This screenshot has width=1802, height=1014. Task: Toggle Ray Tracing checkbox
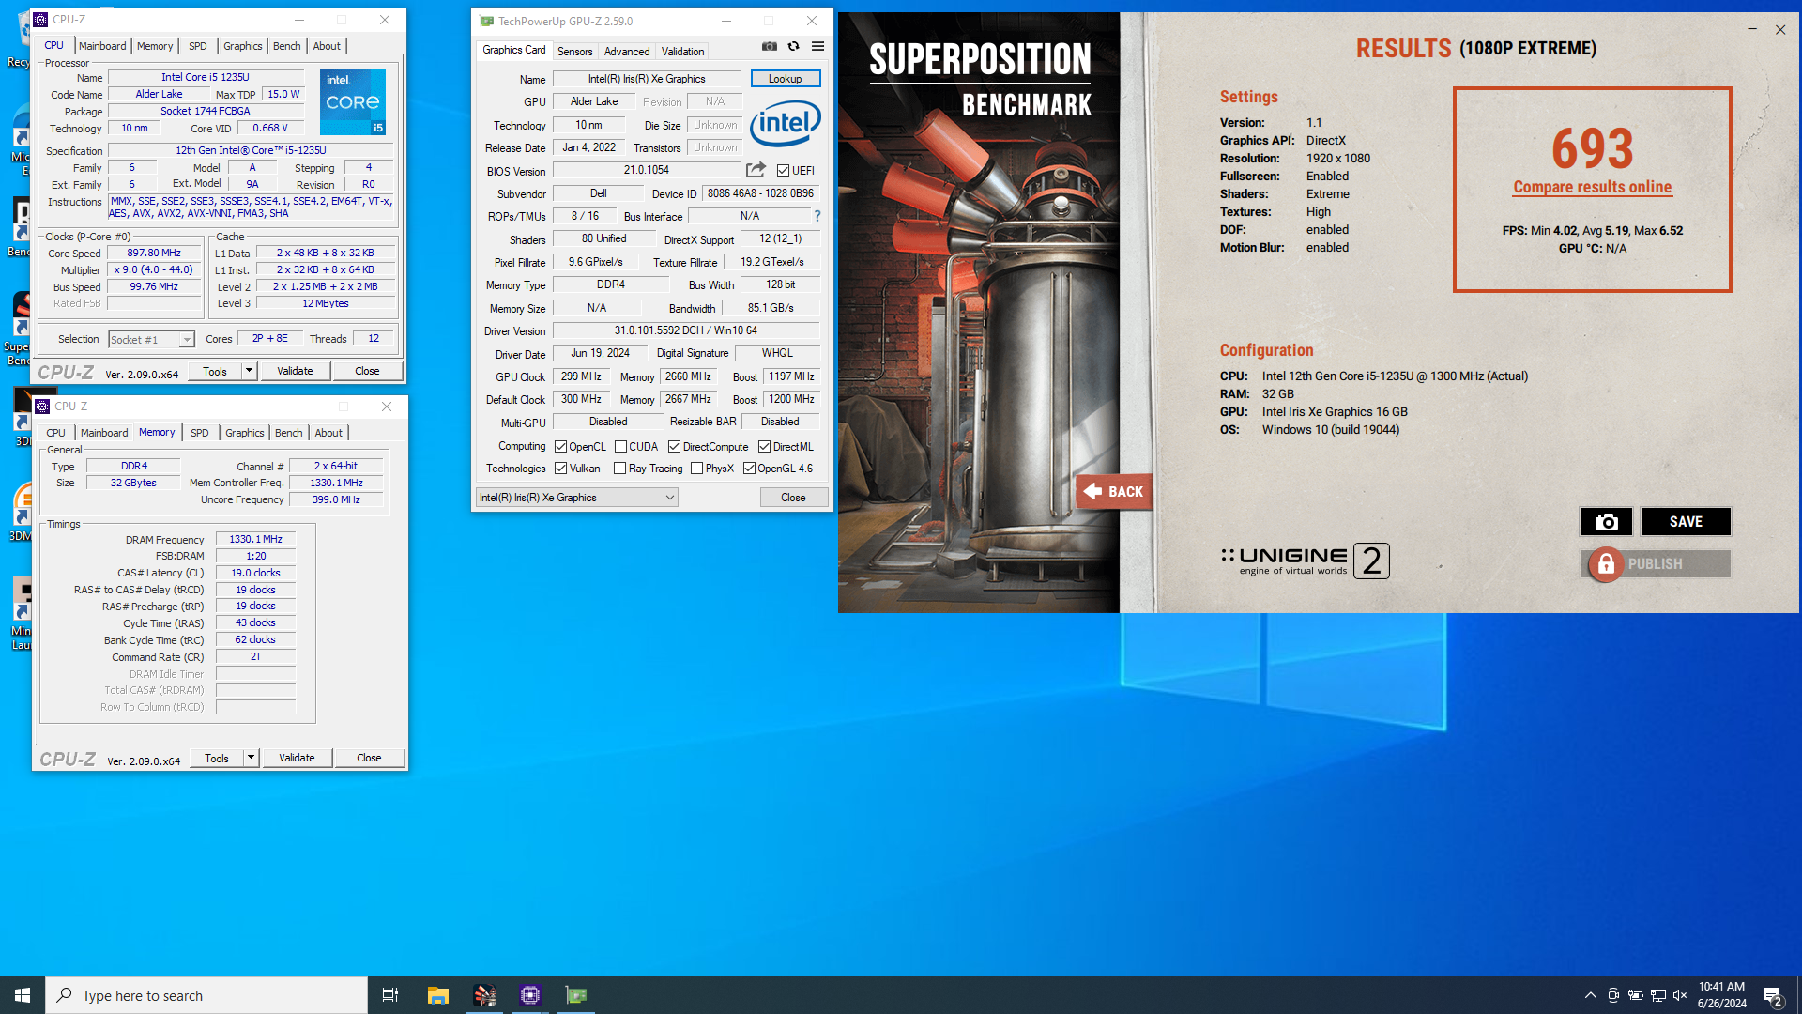pos(619,469)
